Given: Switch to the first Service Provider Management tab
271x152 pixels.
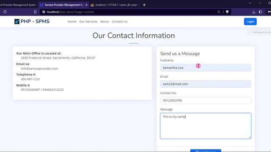Looking at the screenshot, I should point(18,5).
